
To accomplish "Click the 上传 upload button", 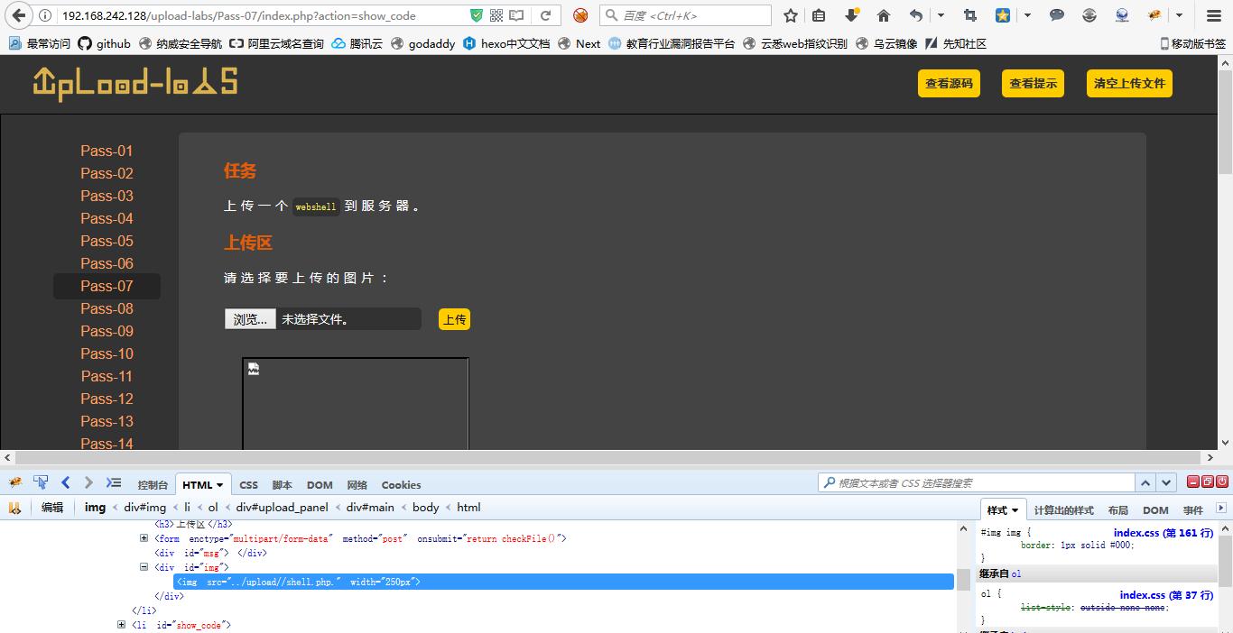I will coord(454,319).
